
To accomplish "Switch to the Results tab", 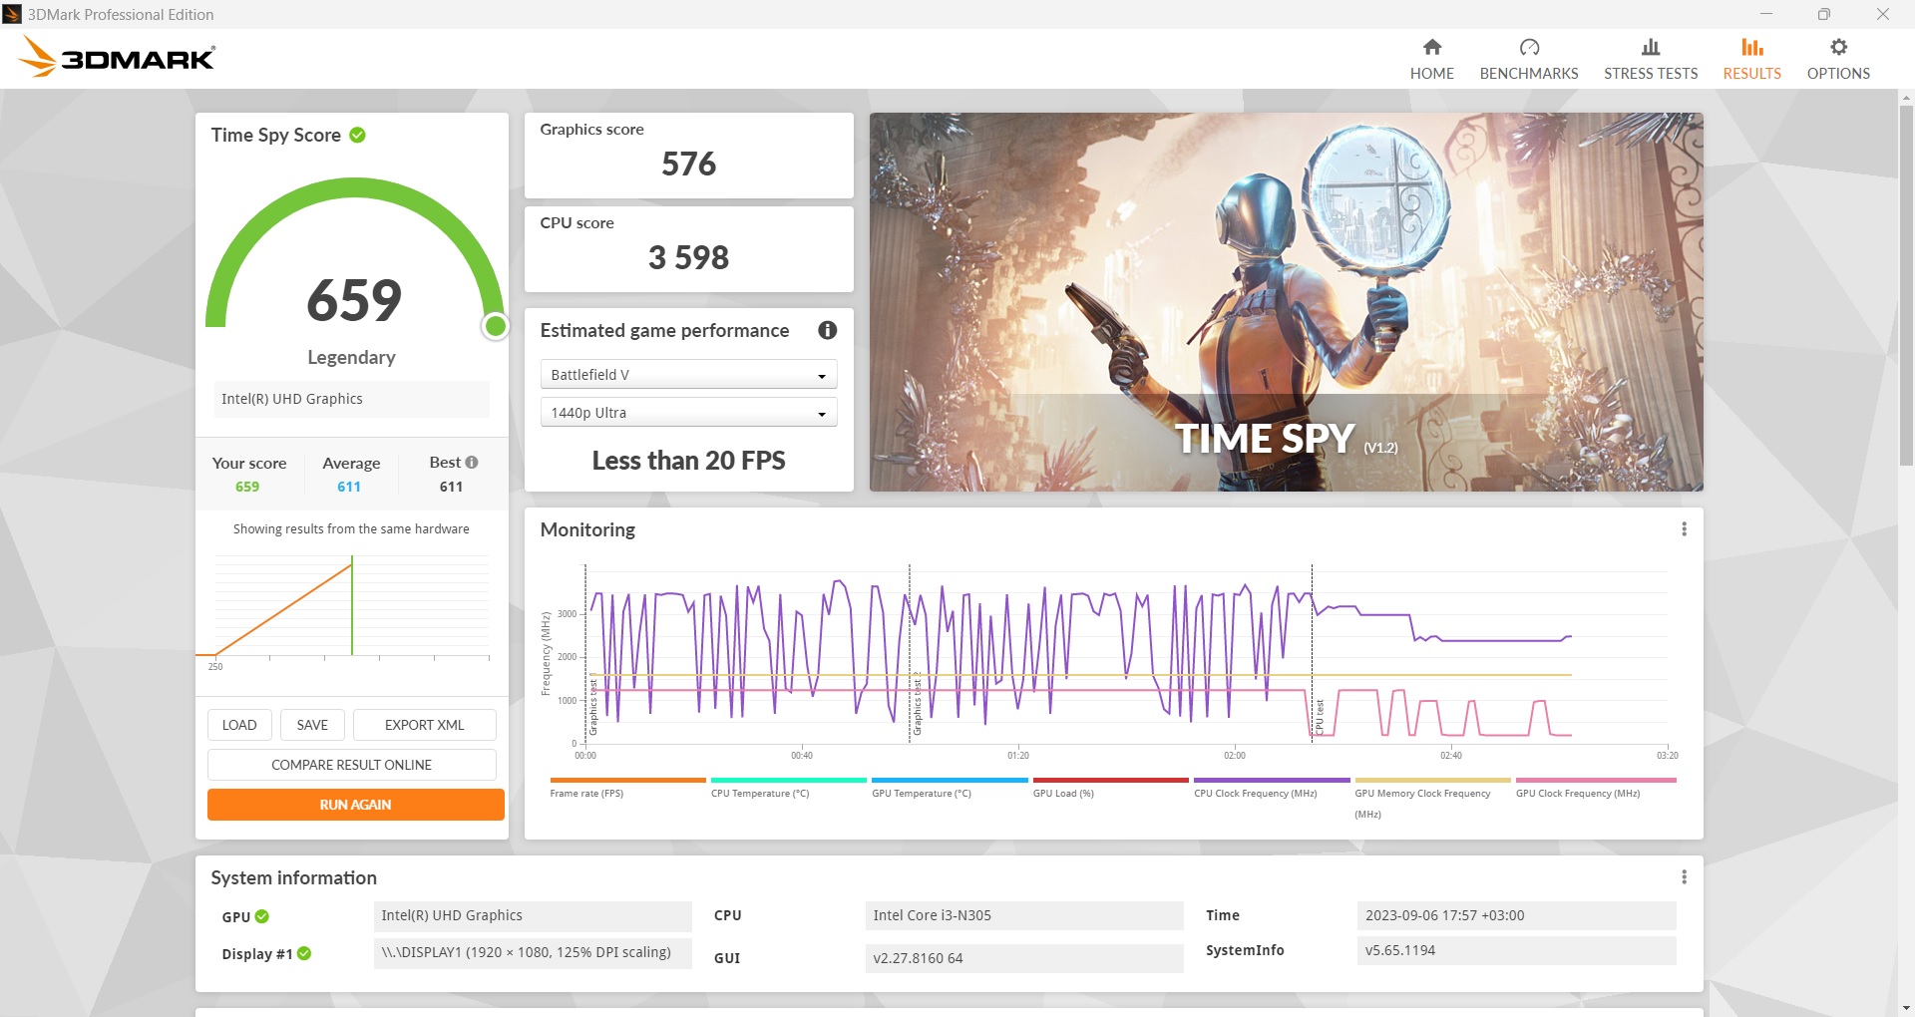I will 1751,59.
